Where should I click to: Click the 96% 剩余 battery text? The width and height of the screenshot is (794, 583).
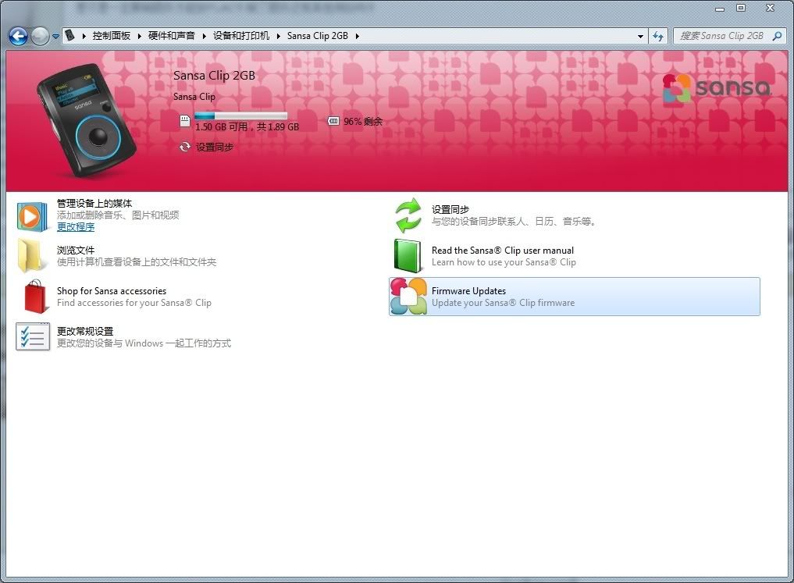pos(363,122)
